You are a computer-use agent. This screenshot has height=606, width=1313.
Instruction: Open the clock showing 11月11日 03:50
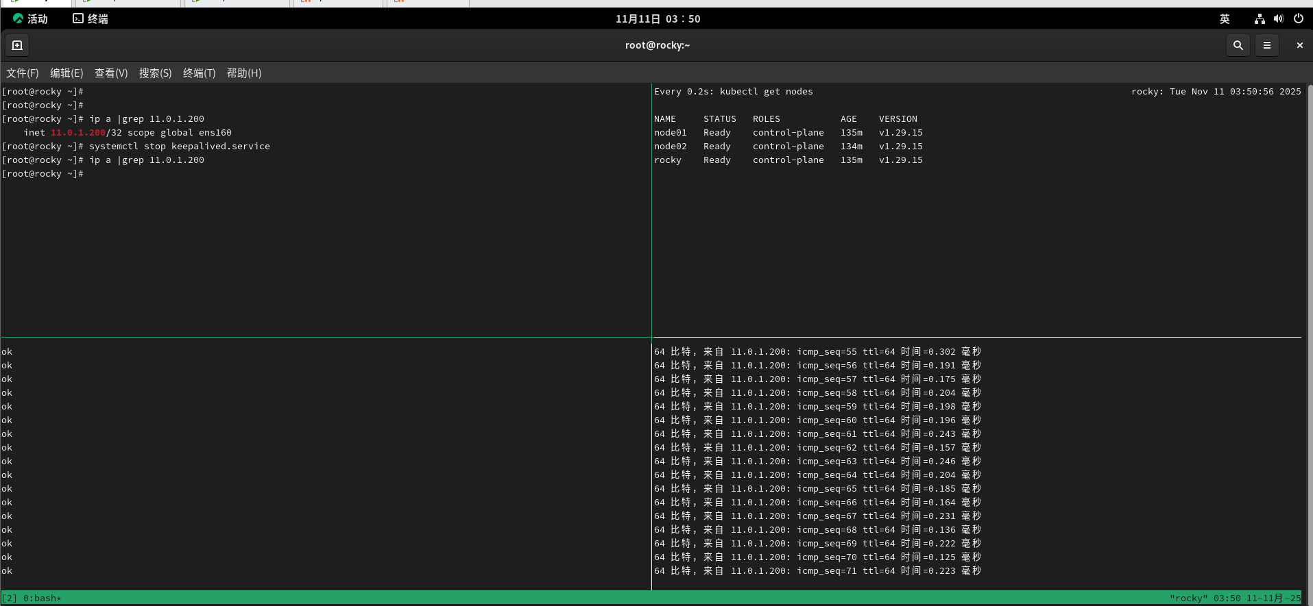(658, 18)
